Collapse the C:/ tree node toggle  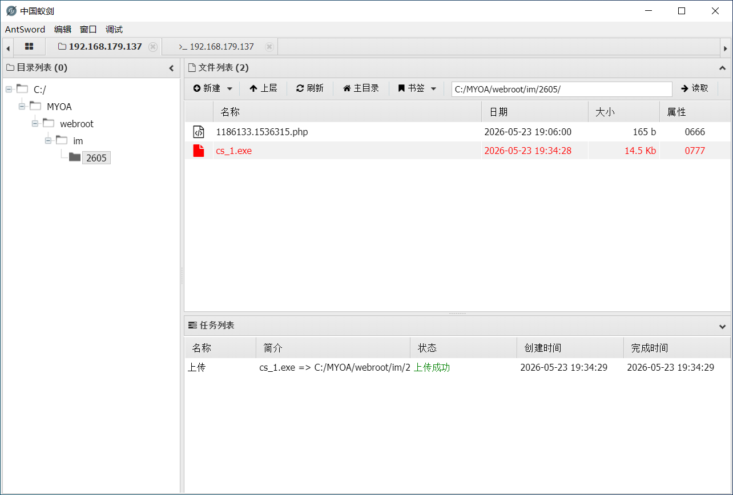tap(9, 89)
